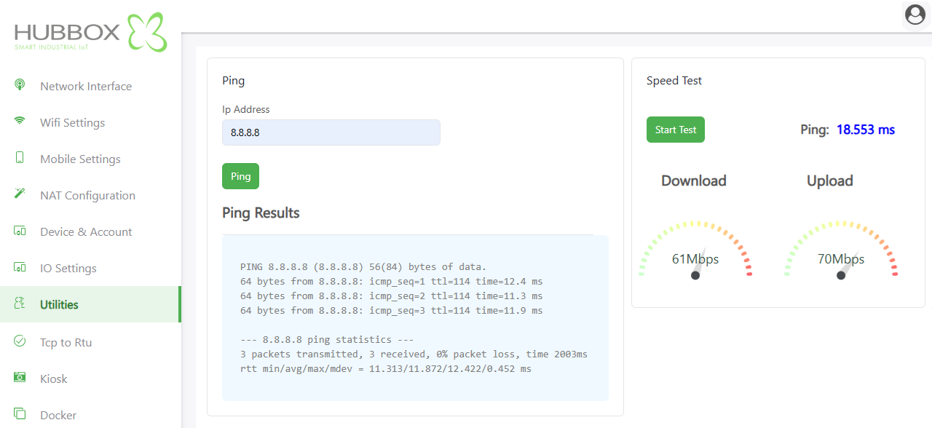The width and height of the screenshot is (932, 428).
Task: Open NAT Configuration page
Action: (x=87, y=196)
